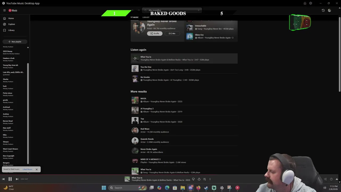Image resolution: width=341 pixels, height=192 pixels.
Task: Open the MIND OF A MENACE 2 playlist
Action: coord(184,161)
